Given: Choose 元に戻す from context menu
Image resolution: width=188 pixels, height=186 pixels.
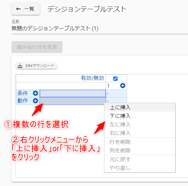Looking at the screenshot, I should click(x=140, y=159).
